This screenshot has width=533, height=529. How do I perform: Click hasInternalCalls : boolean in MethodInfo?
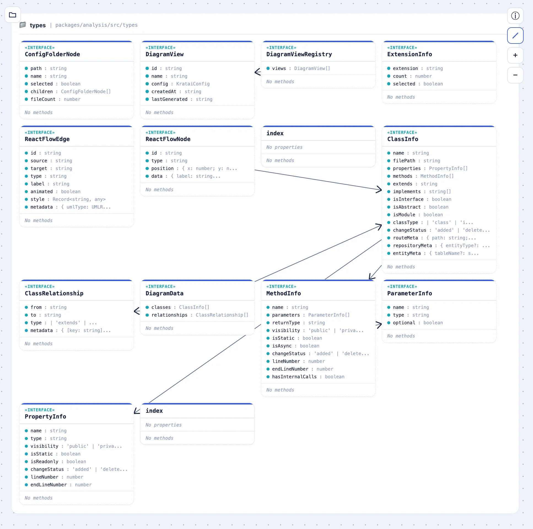pos(305,376)
